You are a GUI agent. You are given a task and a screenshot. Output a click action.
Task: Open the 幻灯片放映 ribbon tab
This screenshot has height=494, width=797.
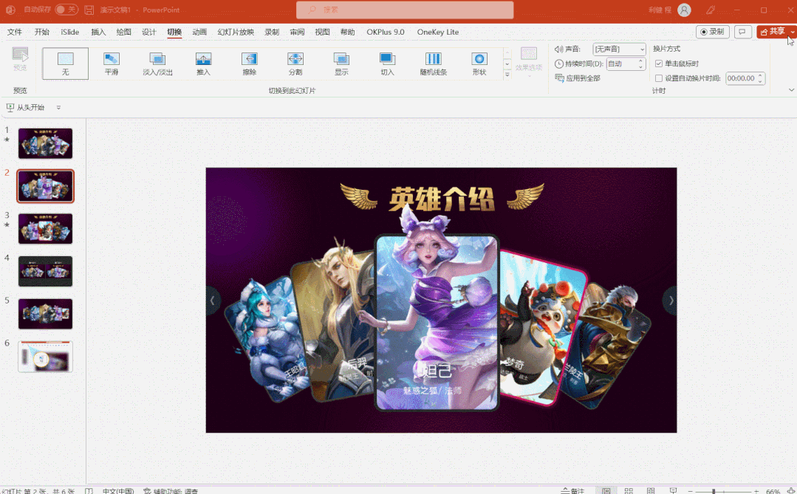(x=236, y=32)
